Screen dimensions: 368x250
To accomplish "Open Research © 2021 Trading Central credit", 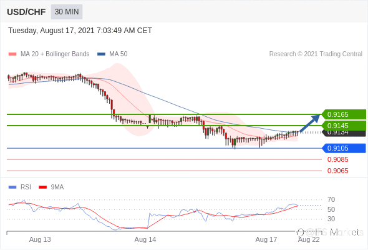I will tap(316, 54).
